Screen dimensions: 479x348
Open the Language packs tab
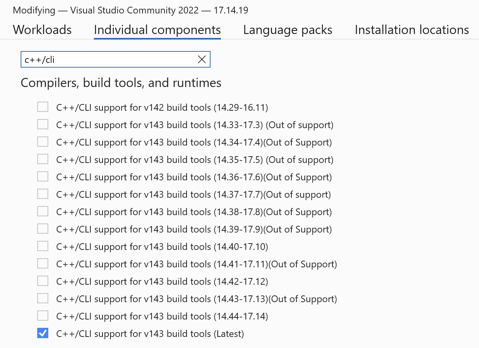pyautogui.click(x=287, y=30)
